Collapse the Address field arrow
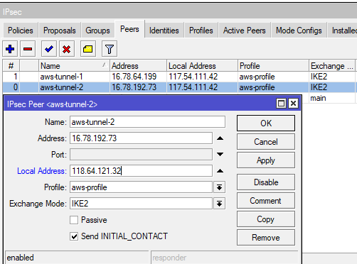This screenshot has width=357, height=264. [220, 138]
